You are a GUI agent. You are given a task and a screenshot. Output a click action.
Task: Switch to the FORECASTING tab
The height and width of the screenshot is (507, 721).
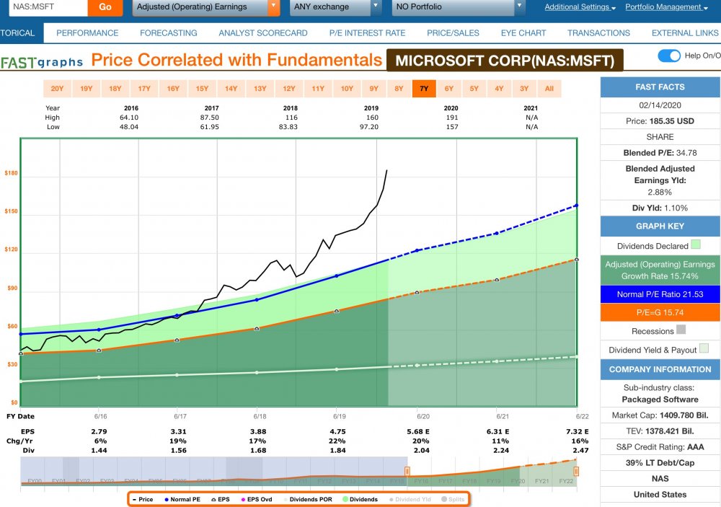coord(168,33)
